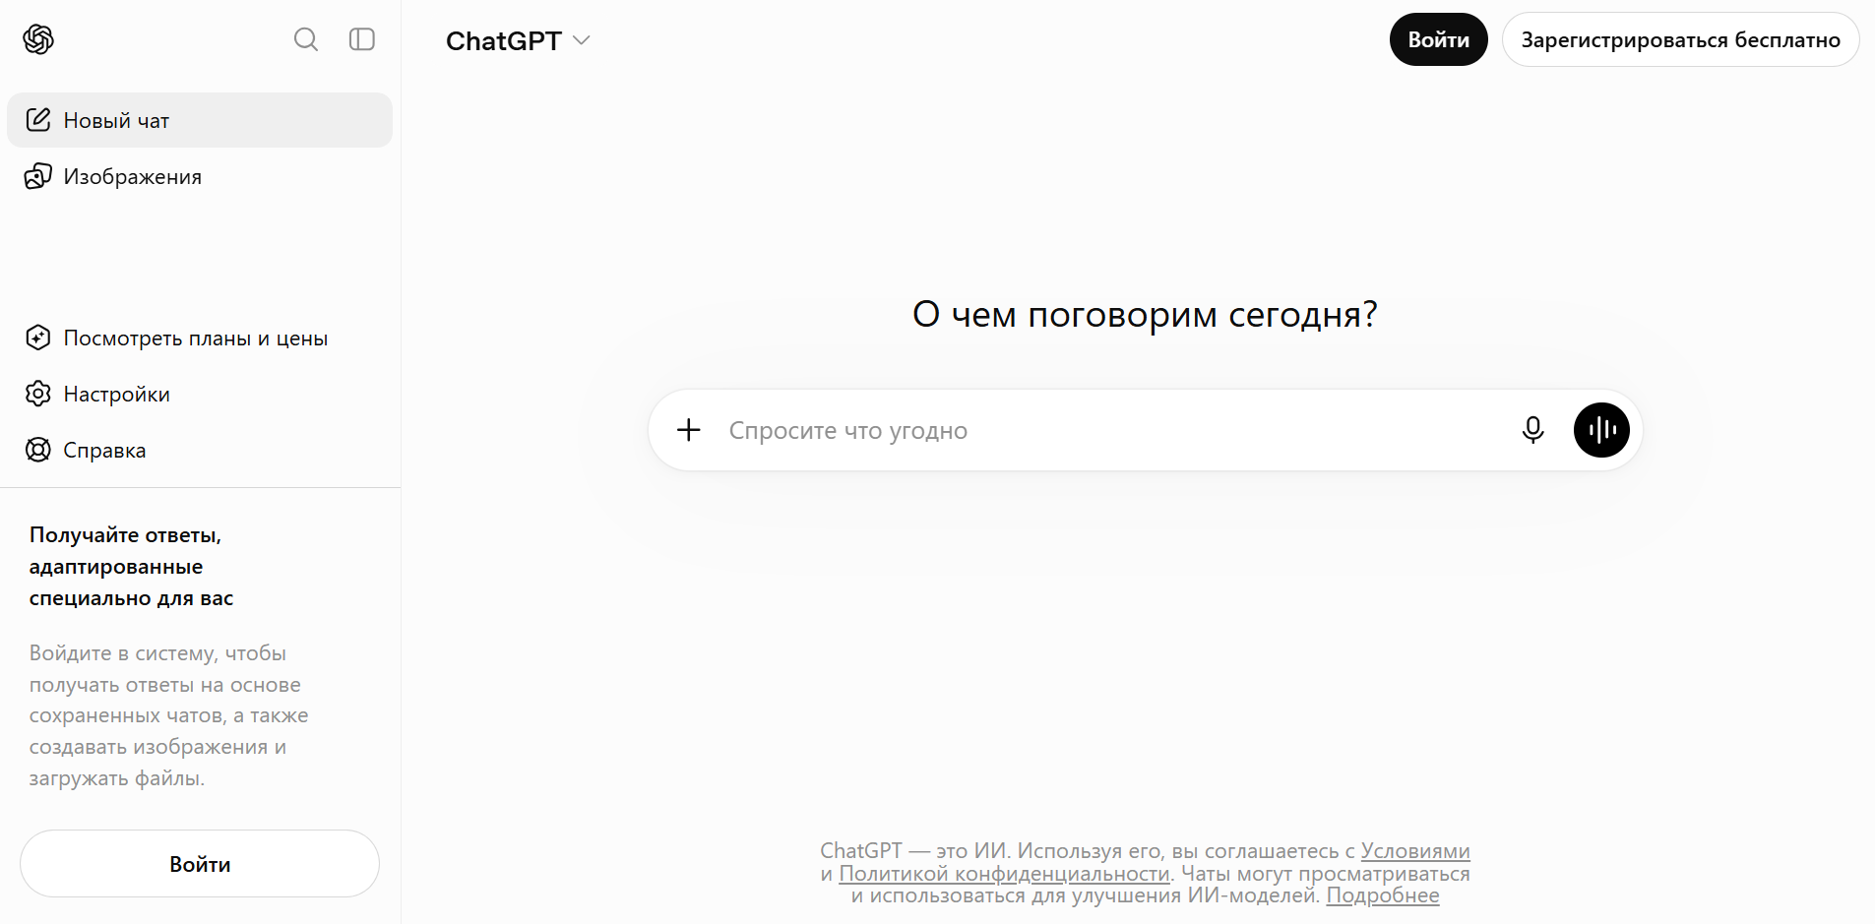Collapse the sidebar with the panel icon
Viewport: 1875px width, 924px height.
click(x=362, y=39)
